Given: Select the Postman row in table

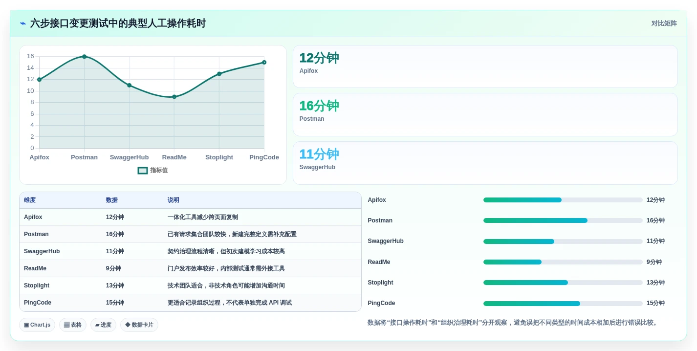Looking at the screenshot, I should pyautogui.click(x=190, y=234).
